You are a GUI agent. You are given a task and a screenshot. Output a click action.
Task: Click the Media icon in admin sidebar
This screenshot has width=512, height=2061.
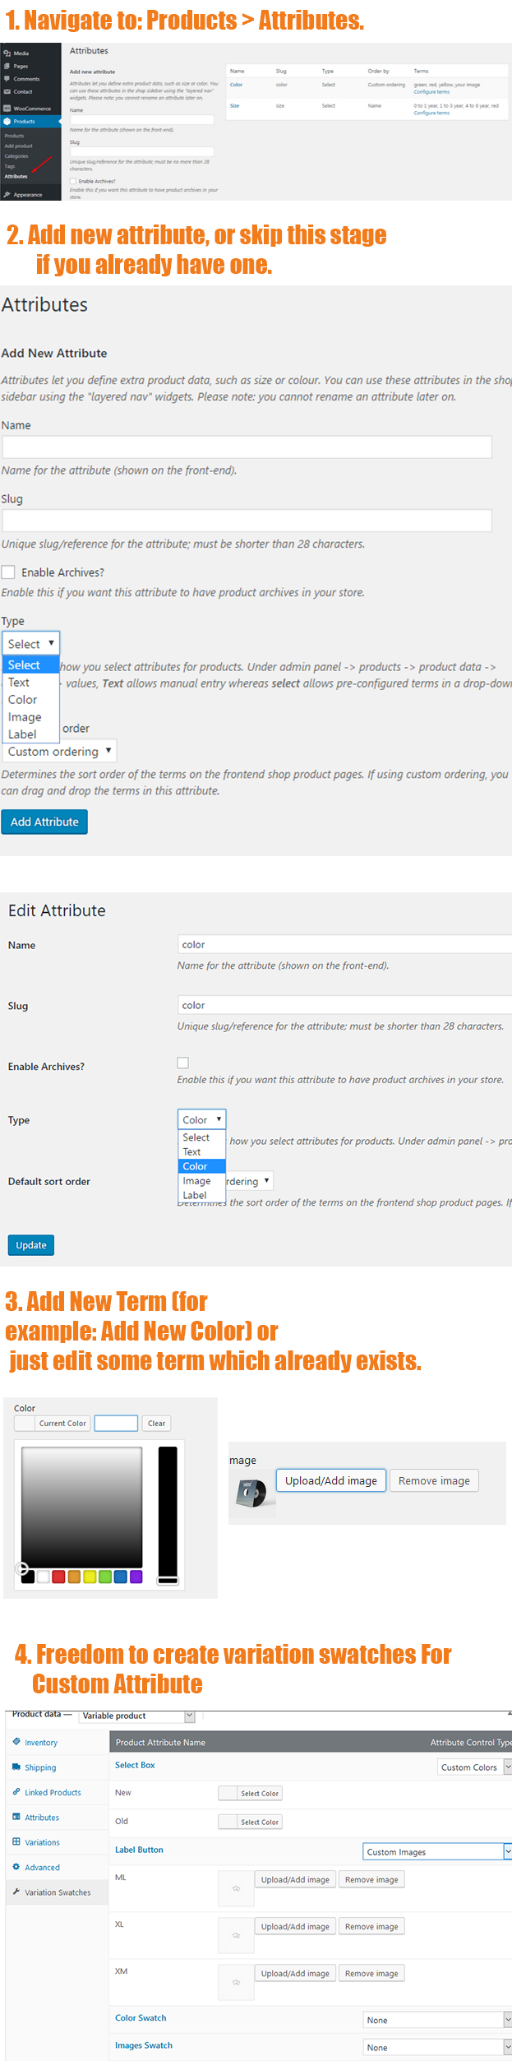tap(7, 53)
